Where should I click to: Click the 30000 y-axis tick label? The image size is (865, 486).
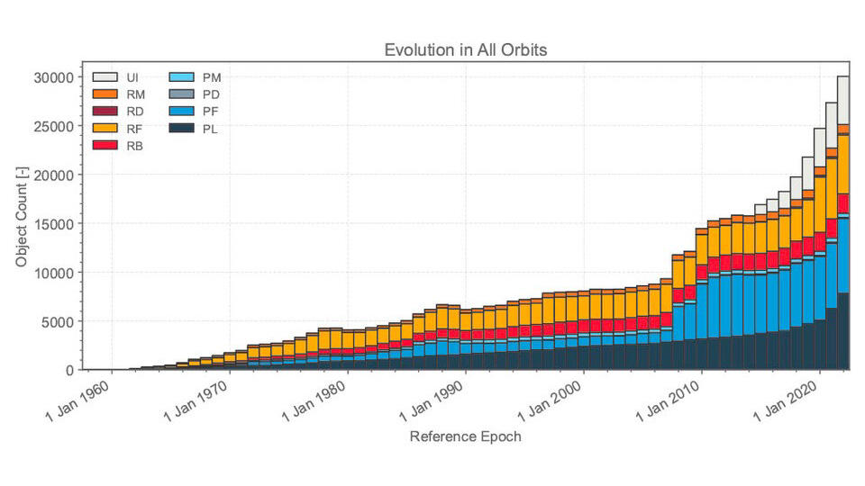[53, 77]
